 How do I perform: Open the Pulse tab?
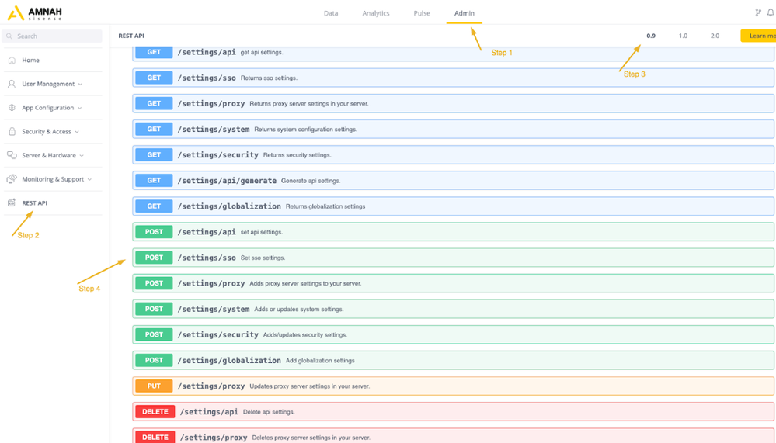point(422,13)
